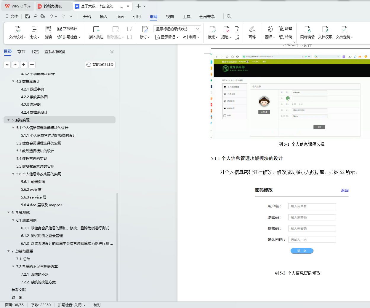The height and width of the screenshot is (308, 370).
Task: Convert text with 转简 button
Action: tap(286, 37)
